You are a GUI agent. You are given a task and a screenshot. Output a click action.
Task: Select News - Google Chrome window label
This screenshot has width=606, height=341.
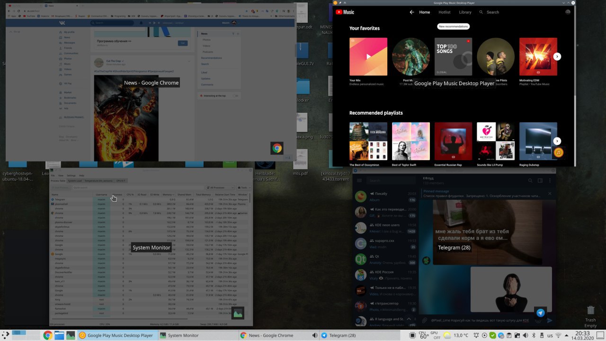click(151, 83)
